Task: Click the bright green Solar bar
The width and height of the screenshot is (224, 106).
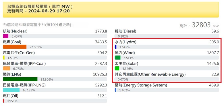Action: pyautogui.click(x=117, y=68)
